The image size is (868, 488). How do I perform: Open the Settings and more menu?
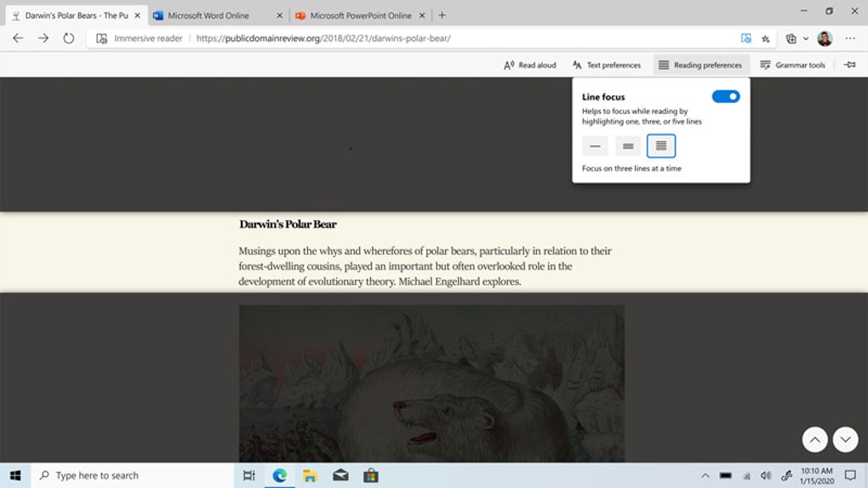coord(850,38)
